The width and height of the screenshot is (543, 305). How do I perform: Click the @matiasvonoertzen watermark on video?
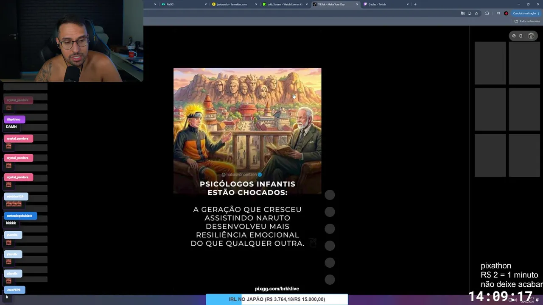[x=241, y=175]
